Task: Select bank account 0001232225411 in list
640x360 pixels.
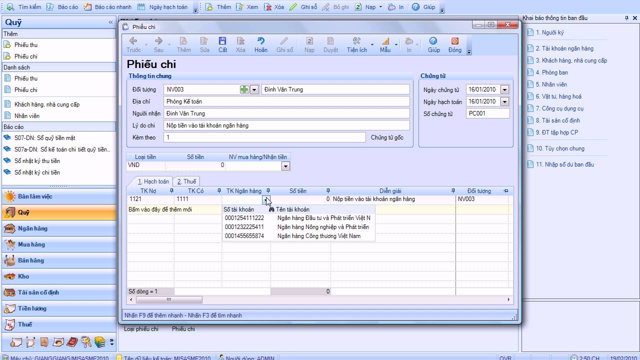Action: tap(298, 227)
